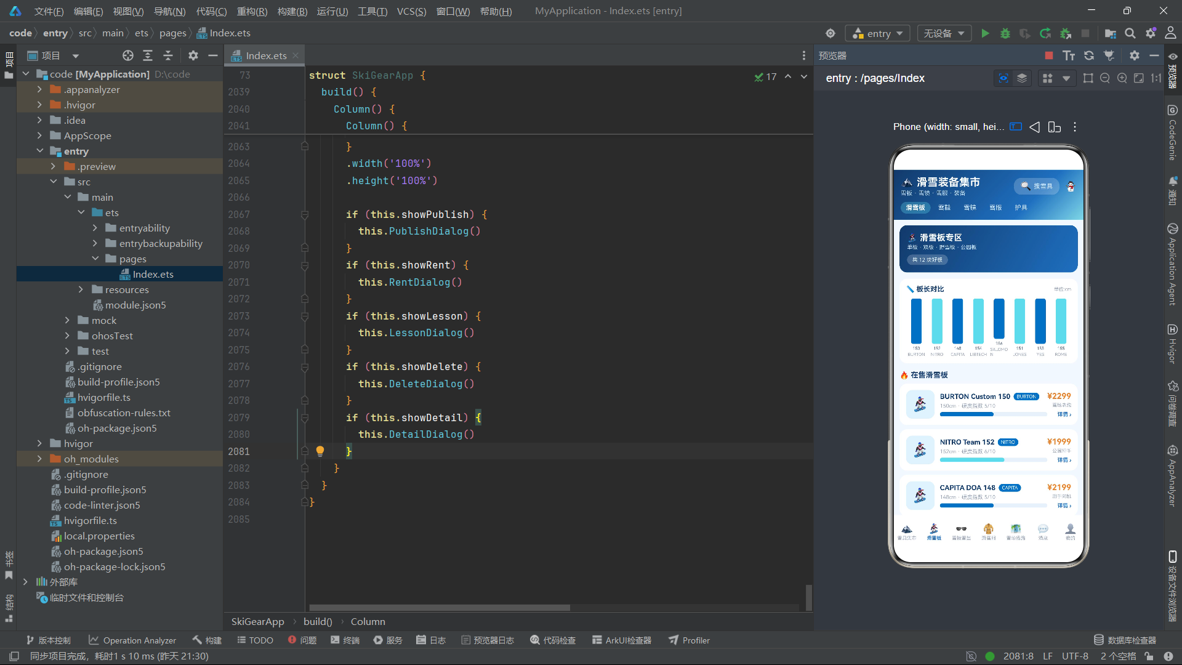
Task: Reset preview to 1:1 scale
Action: 1156,78
